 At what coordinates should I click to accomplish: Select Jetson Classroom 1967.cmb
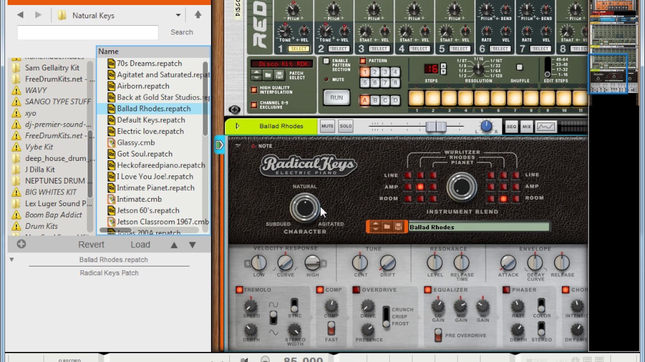click(159, 222)
